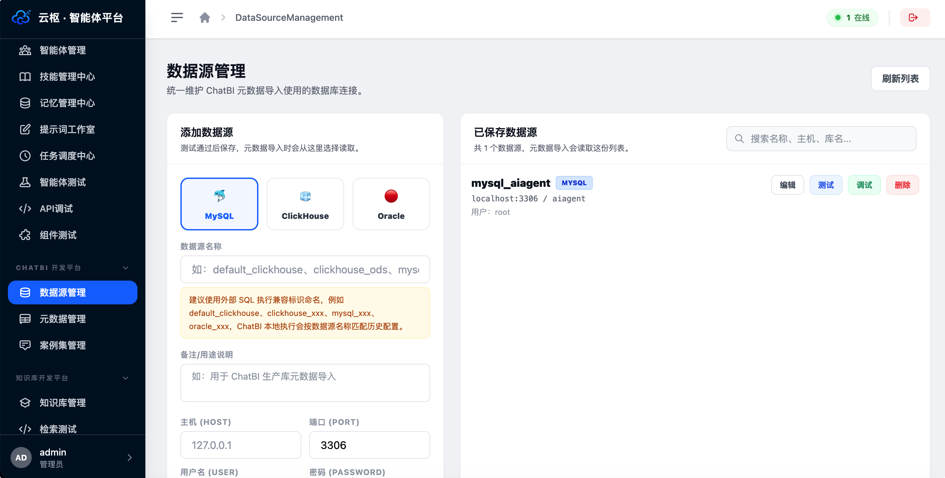Image resolution: width=945 pixels, height=478 pixels.
Task: Go to home via house icon
Action: 205,17
